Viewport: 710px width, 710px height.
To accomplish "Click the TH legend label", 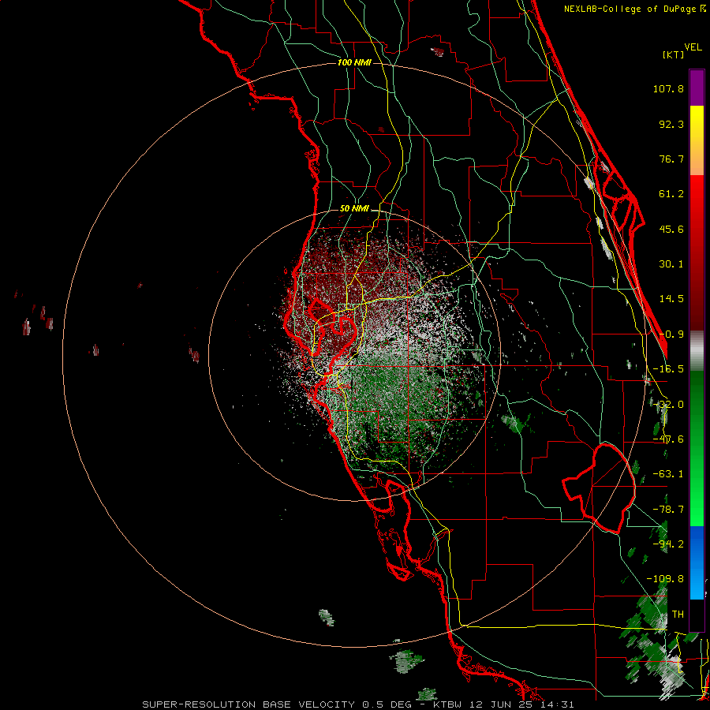I will [x=678, y=614].
